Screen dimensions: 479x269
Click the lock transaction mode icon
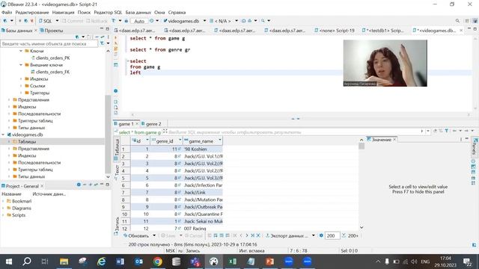[x=126, y=21]
